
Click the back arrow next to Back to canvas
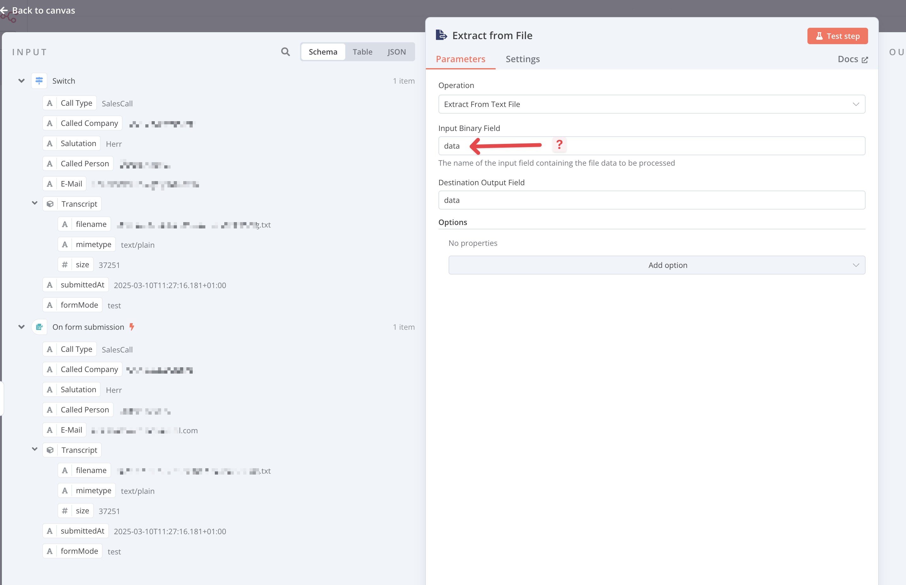[5, 10]
